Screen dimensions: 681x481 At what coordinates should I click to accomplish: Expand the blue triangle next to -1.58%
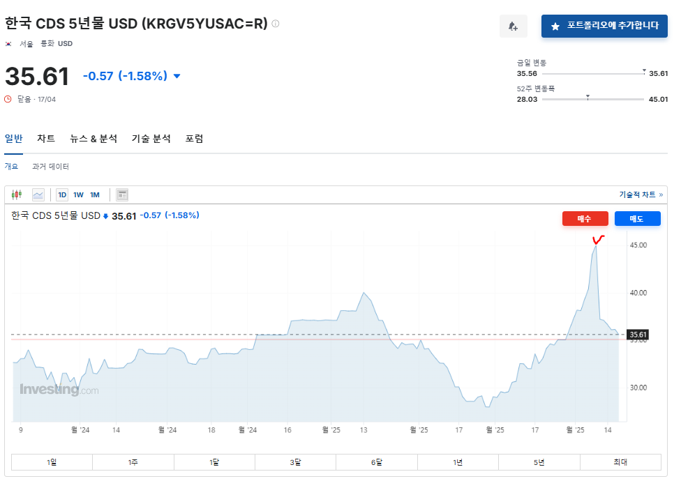point(177,76)
